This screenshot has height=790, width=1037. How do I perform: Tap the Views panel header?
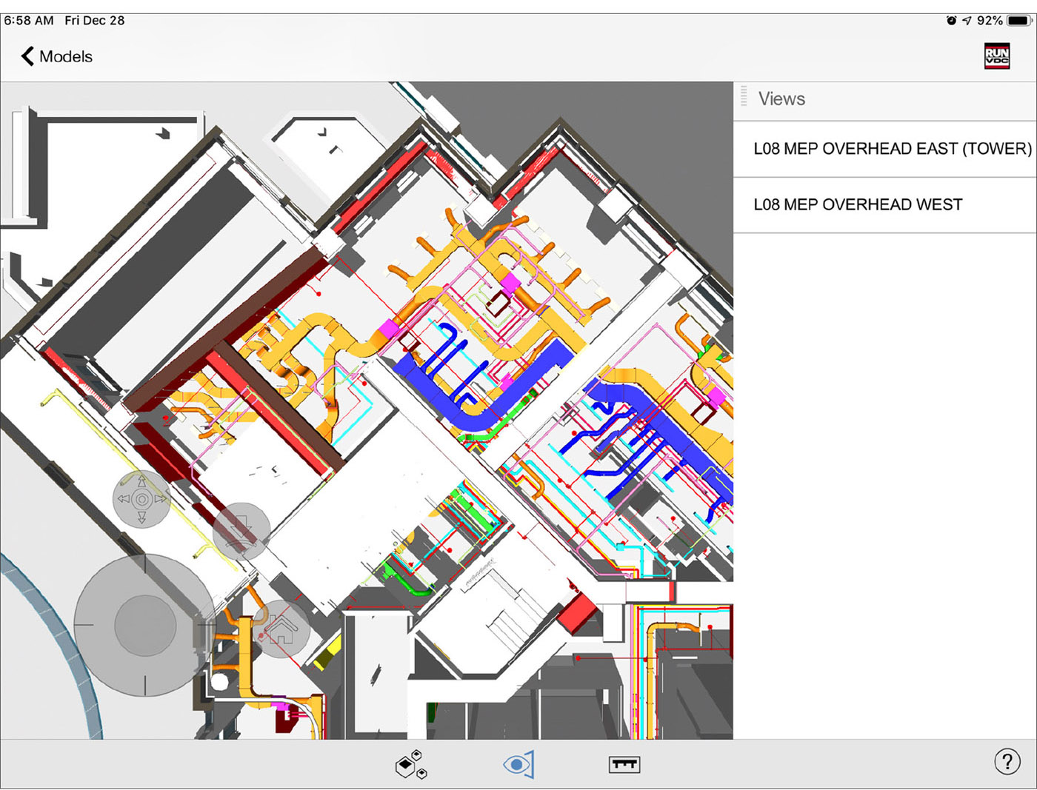coord(781,99)
